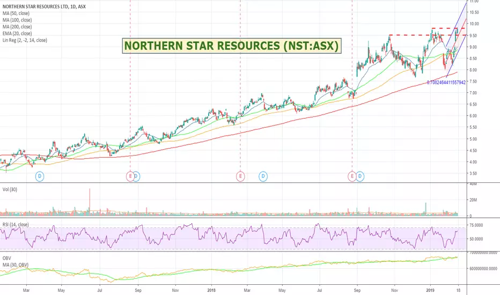Click the dividend D marker between Mar and May 2017
The width and height of the screenshot is (500, 295).
40,176
